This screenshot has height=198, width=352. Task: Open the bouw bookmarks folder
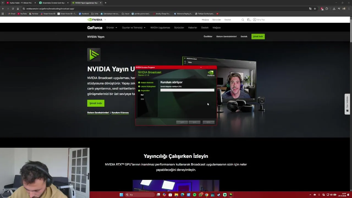click(x=126, y=13)
